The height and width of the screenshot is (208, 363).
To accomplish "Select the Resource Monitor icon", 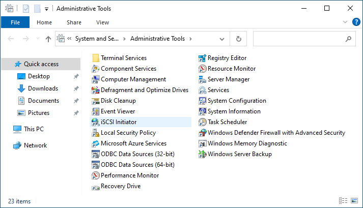I will [x=202, y=69].
